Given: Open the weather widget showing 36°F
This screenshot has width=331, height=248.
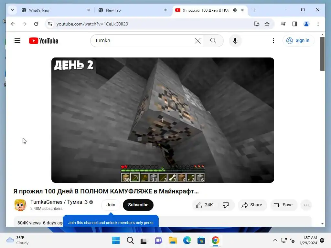Looking at the screenshot, I should (17, 240).
